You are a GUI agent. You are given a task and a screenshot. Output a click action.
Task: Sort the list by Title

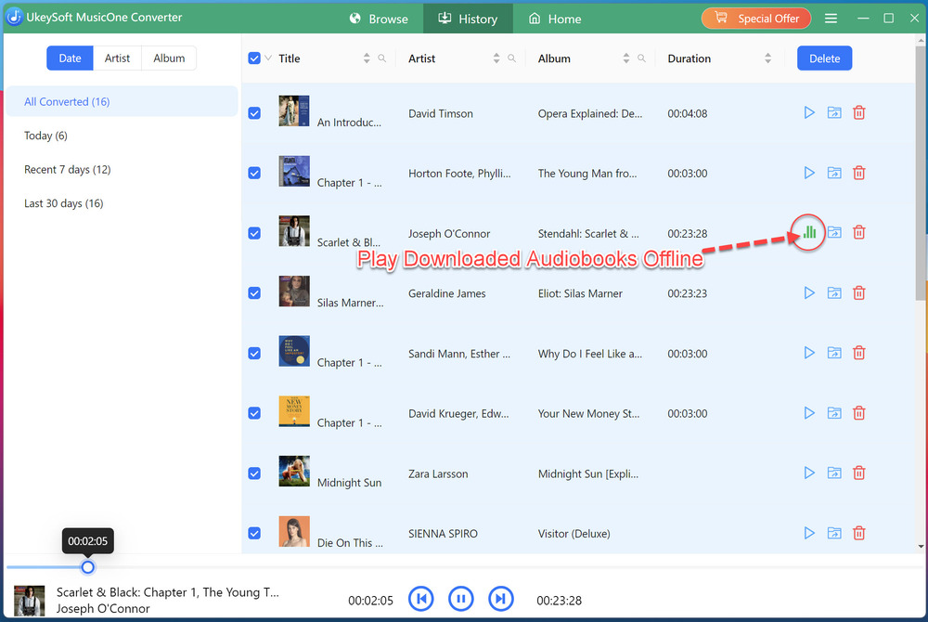click(x=367, y=58)
